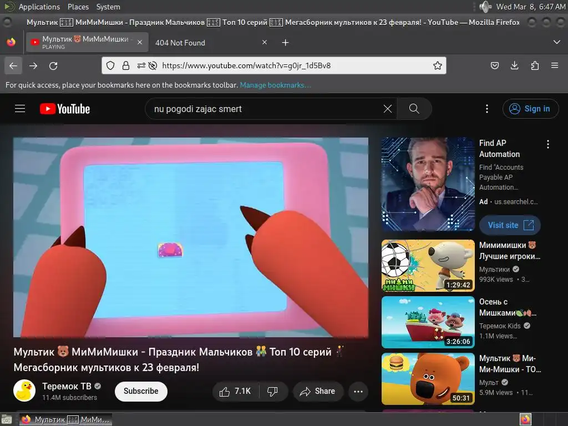The width and height of the screenshot is (568, 426).
Task: Click the Share button
Action: 318,391
